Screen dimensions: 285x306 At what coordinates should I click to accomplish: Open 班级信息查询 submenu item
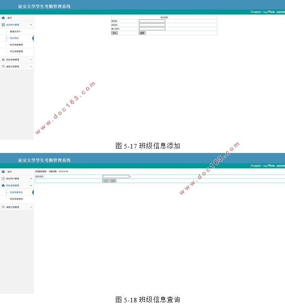tap(16, 199)
